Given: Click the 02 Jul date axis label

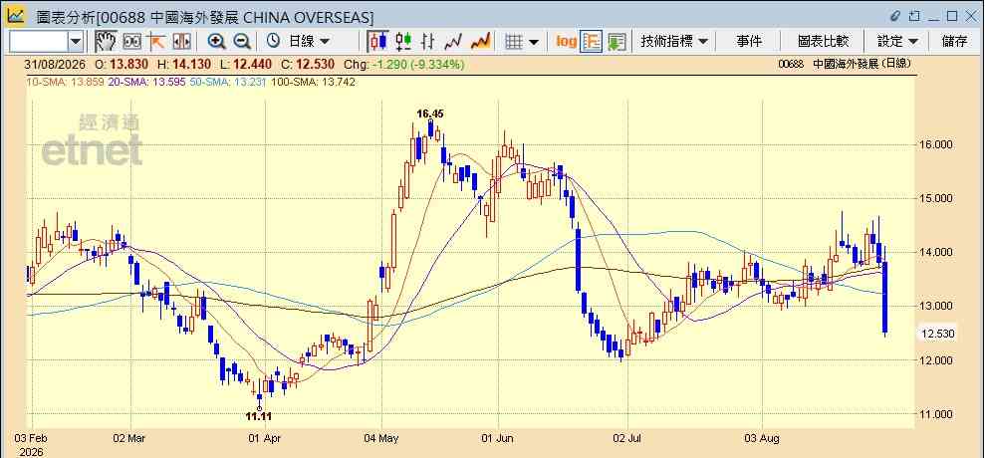Looking at the screenshot, I should (627, 438).
